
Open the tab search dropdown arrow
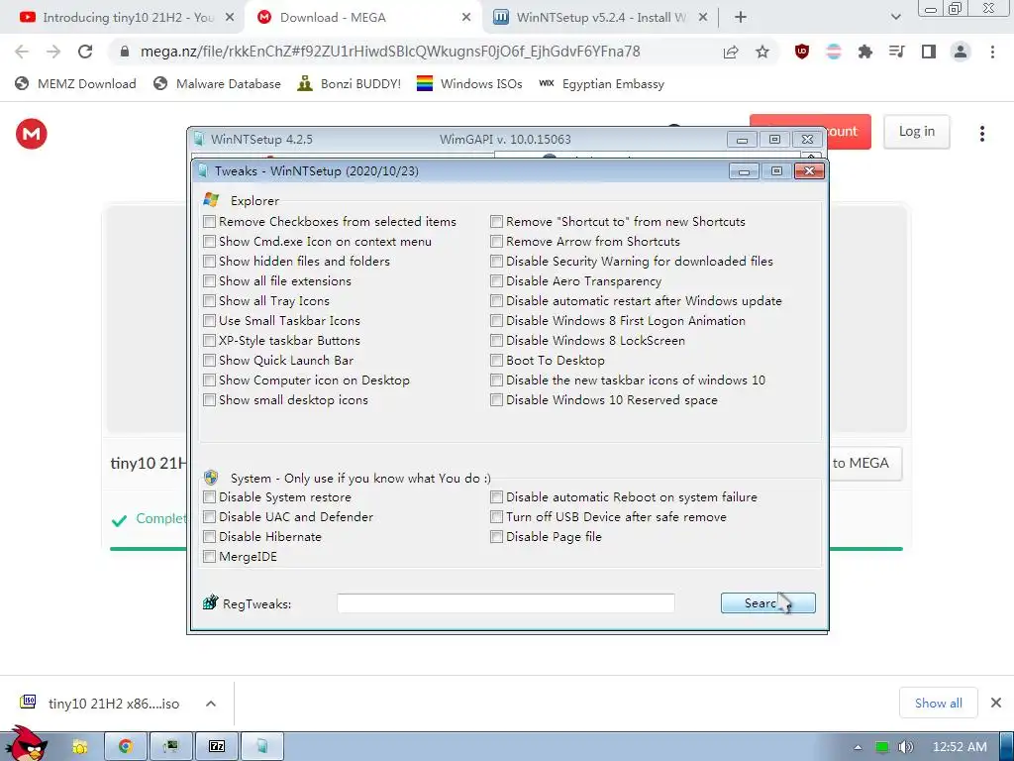coord(895,18)
